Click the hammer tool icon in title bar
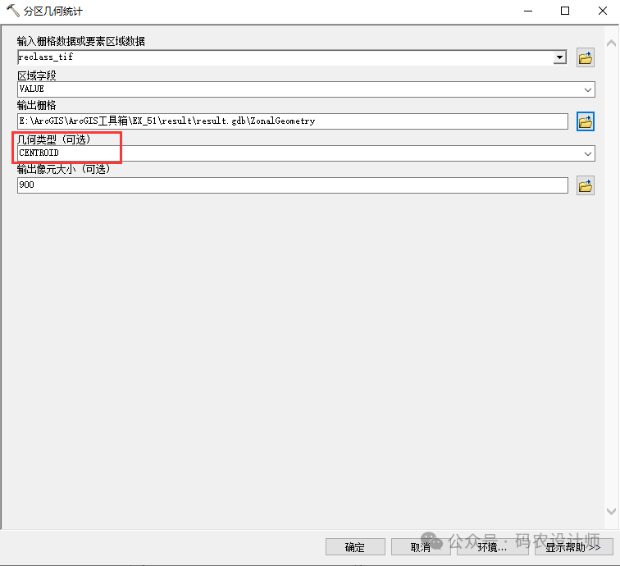This screenshot has height=566, width=620. pos(12,11)
